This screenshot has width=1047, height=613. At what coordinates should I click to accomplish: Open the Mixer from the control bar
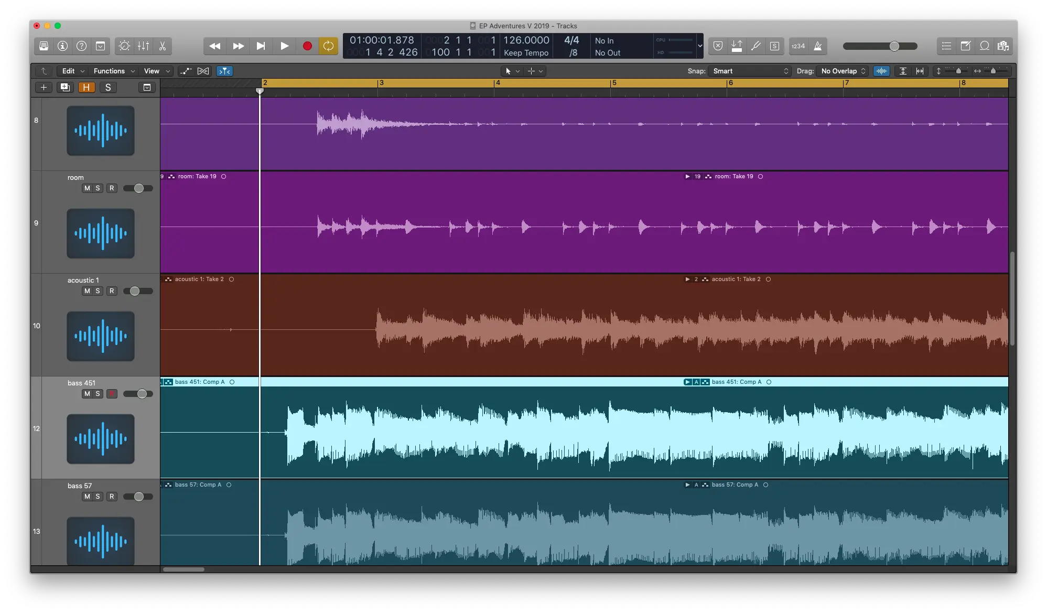click(143, 46)
